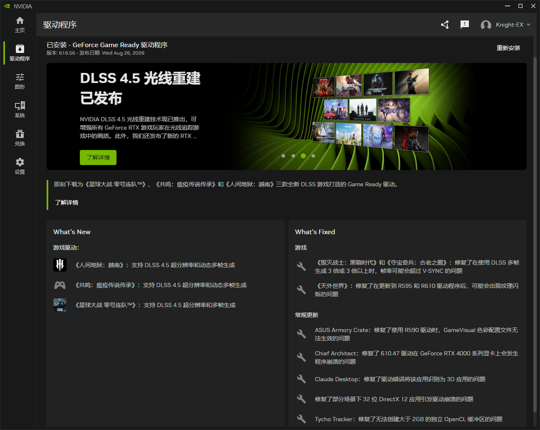Select the last banner carousel dot
Image resolution: width=540 pixels, height=430 pixels.
click(313, 156)
